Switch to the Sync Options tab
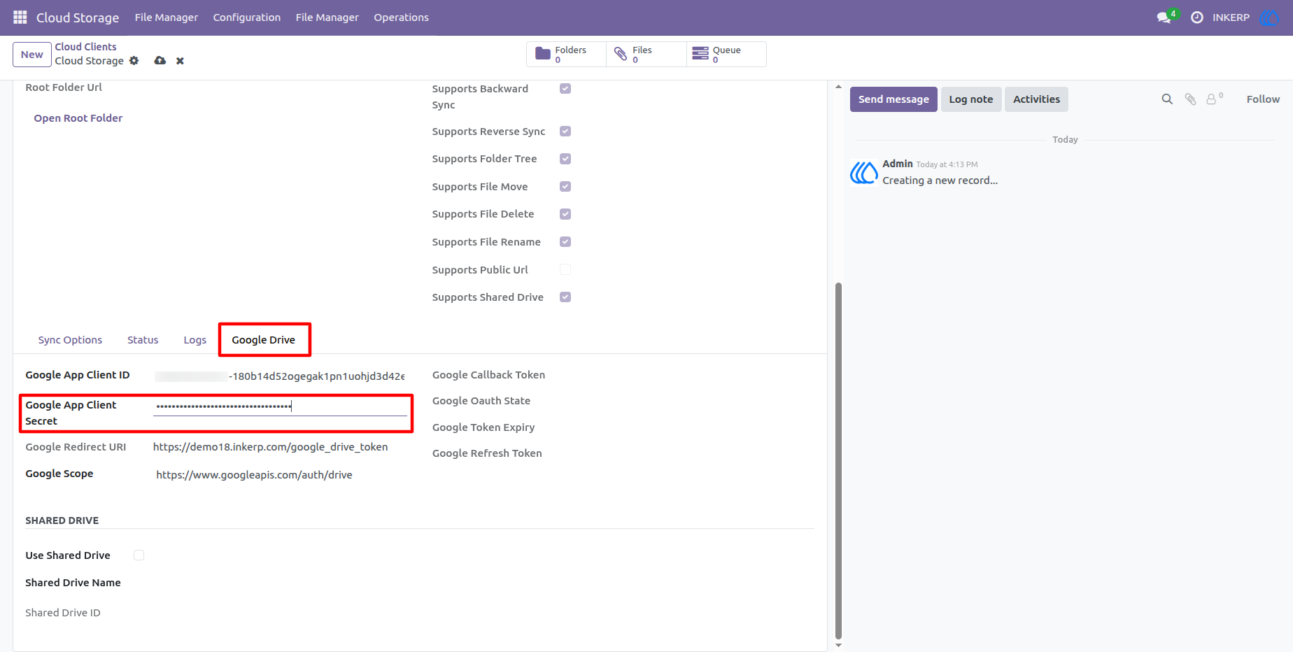 [70, 340]
